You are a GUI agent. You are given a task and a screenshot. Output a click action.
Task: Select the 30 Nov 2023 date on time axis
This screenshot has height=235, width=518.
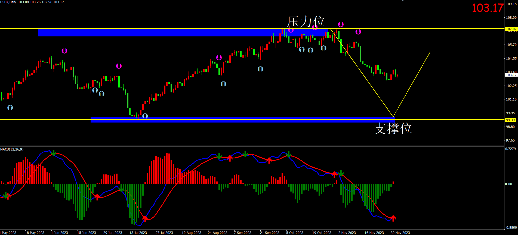point(400,233)
